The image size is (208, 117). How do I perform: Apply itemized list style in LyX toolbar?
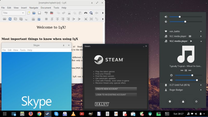57,19
